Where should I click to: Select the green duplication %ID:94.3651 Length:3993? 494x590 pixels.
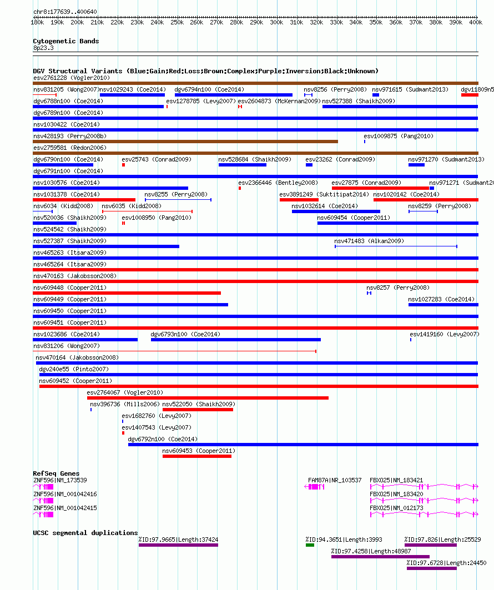tap(310, 545)
